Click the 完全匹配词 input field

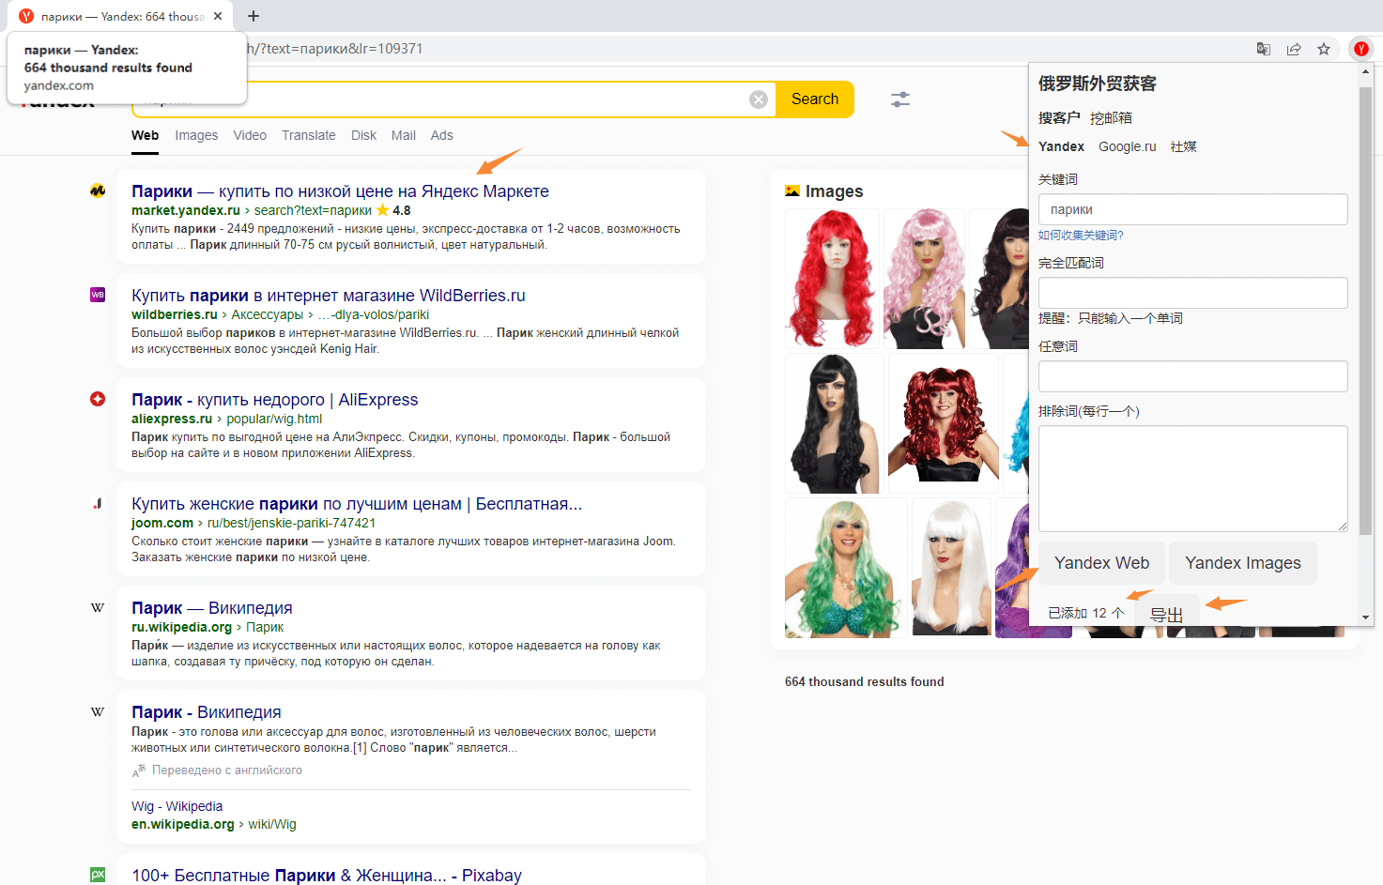coord(1192,293)
